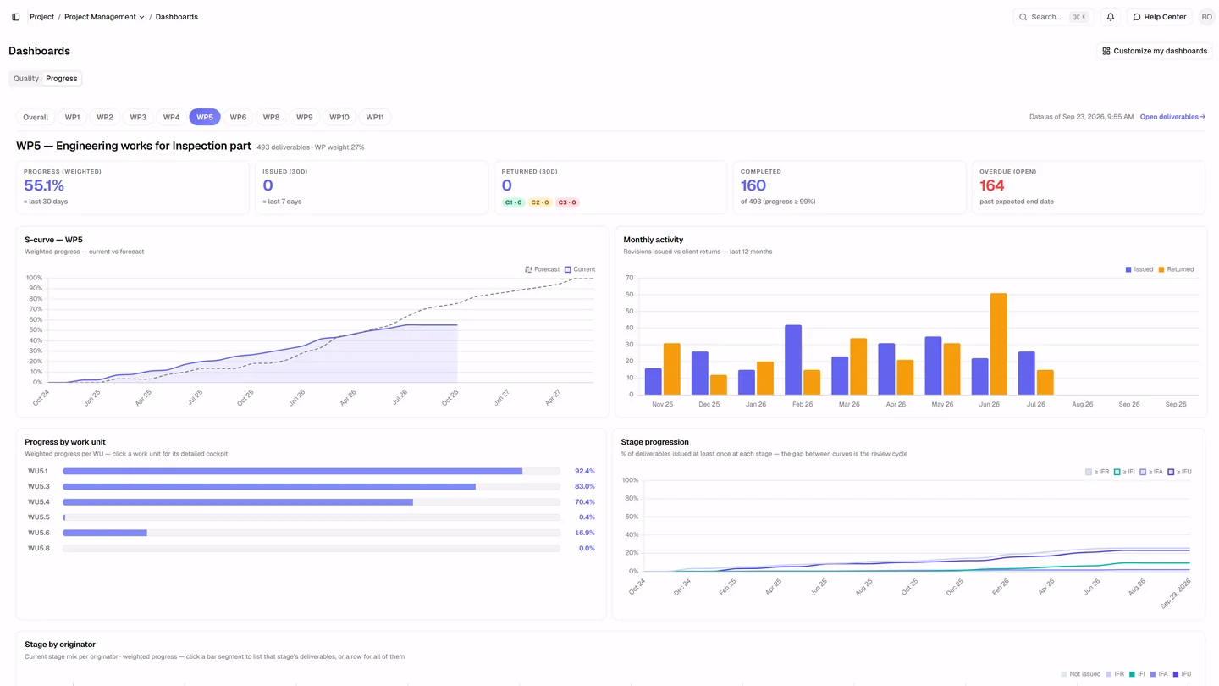Click the C1 · 0 returned badge
Screen dimensions: 1219x686
pyautogui.click(x=514, y=202)
